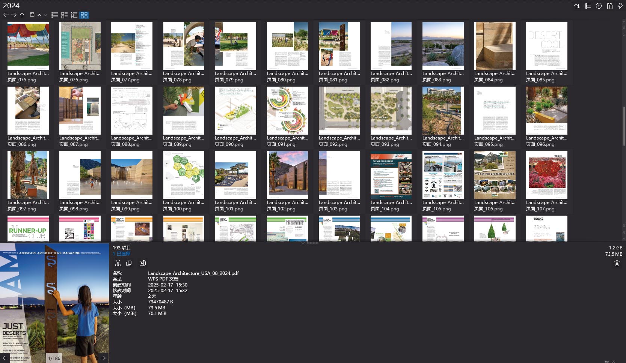The width and height of the screenshot is (626, 363).
Task: Collapse the details panel using its chevron
Action: pyautogui.click(x=303, y=243)
